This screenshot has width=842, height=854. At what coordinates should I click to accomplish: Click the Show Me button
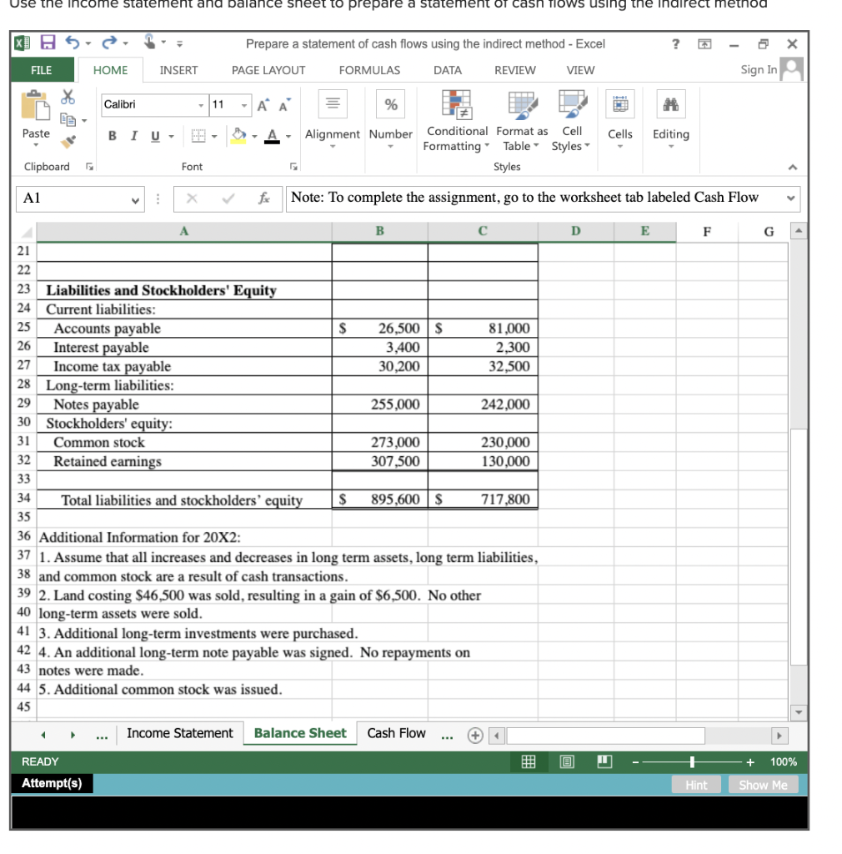click(x=763, y=785)
